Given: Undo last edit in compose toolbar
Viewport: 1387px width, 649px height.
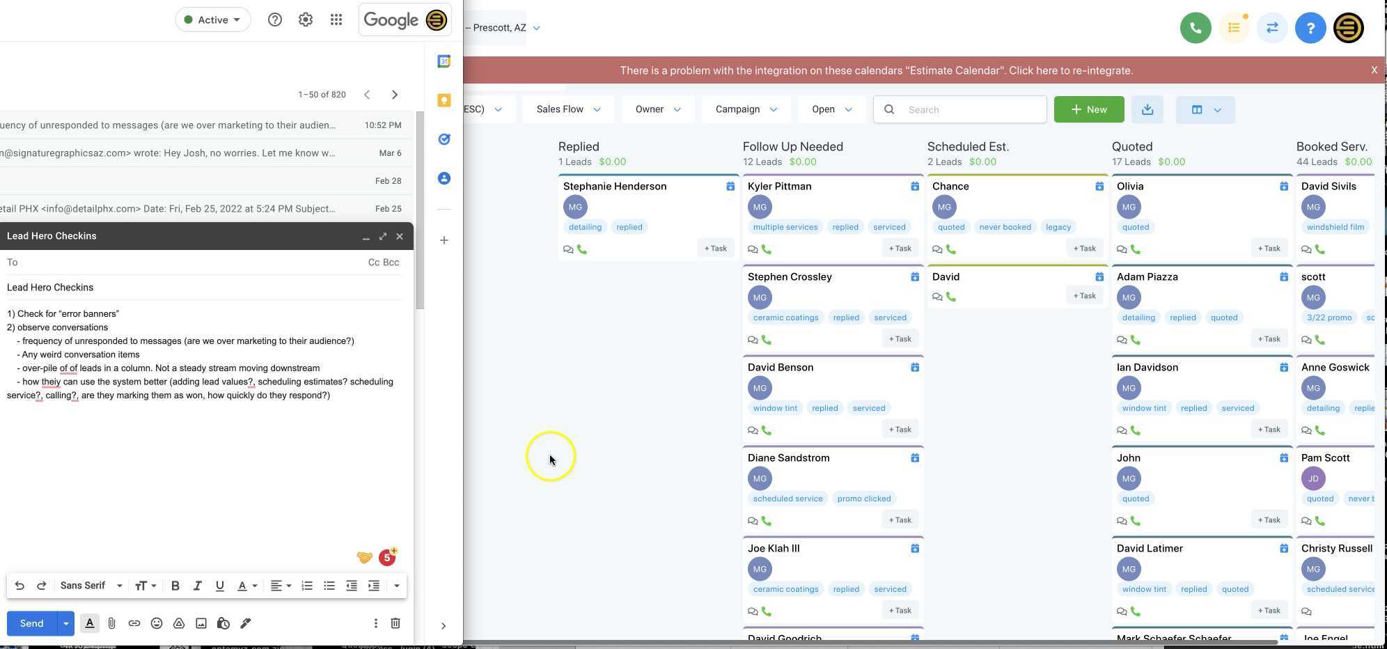Looking at the screenshot, I should click(x=19, y=586).
